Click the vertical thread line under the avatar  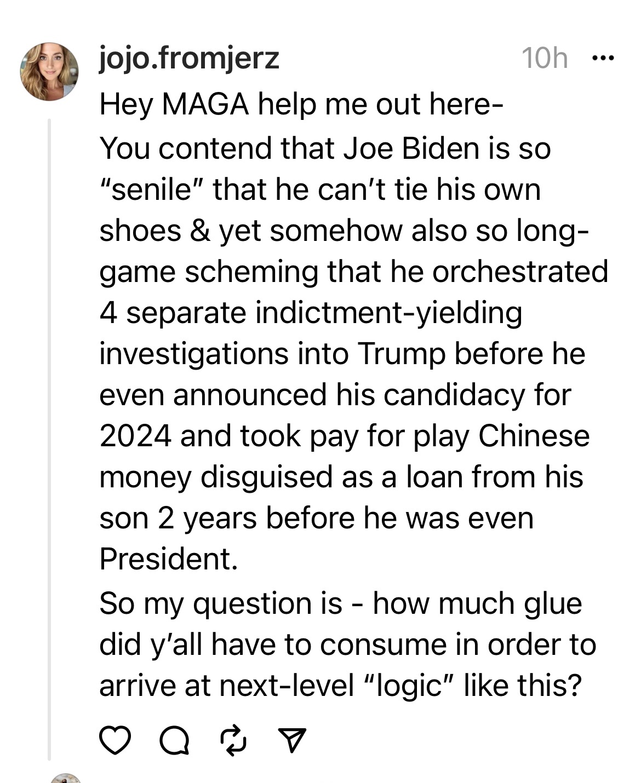tap(49, 438)
